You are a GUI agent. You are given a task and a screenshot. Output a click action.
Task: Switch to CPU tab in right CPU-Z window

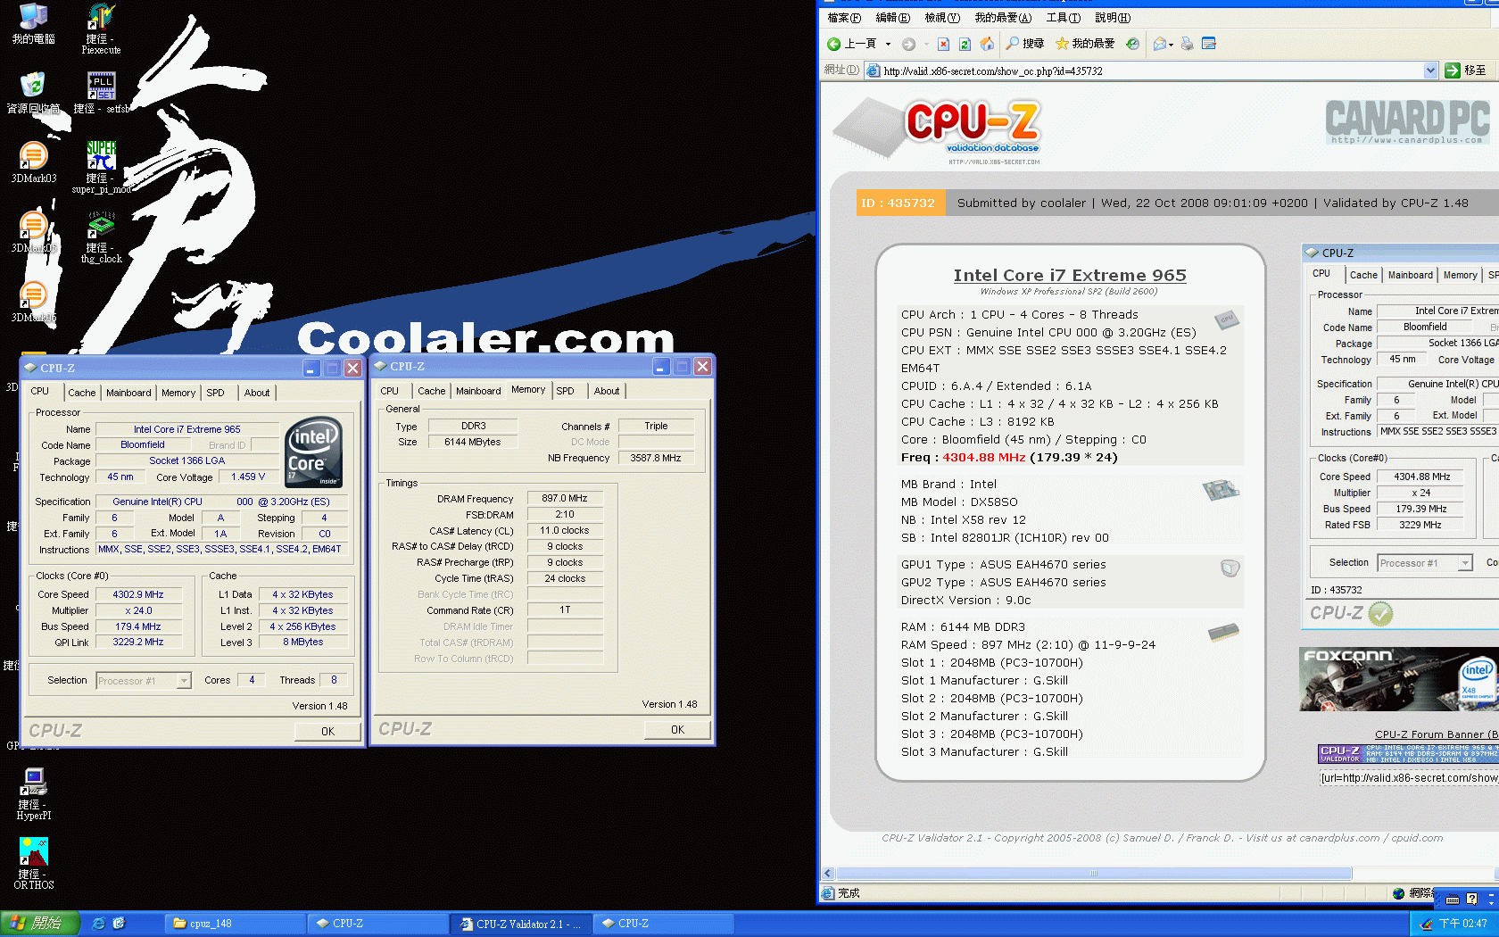tap(389, 391)
